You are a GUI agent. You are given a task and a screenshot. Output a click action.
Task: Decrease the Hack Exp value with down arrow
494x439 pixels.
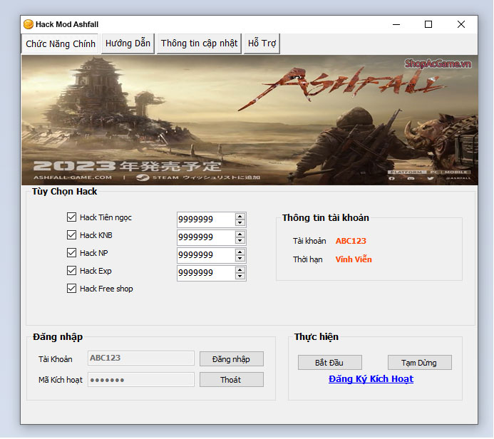coord(240,277)
